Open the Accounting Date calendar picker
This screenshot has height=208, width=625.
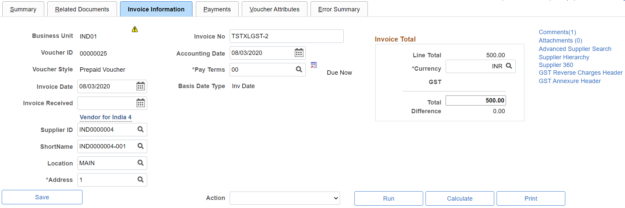point(298,53)
